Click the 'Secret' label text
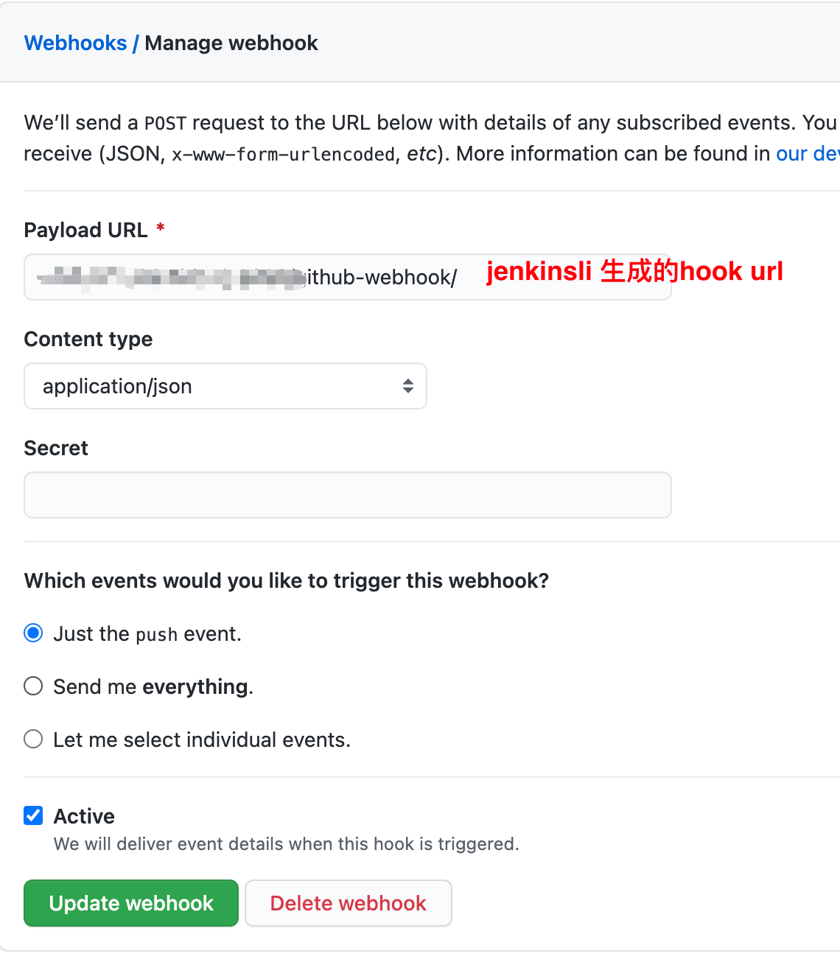The width and height of the screenshot is (840, 962). tap(56, 449)
